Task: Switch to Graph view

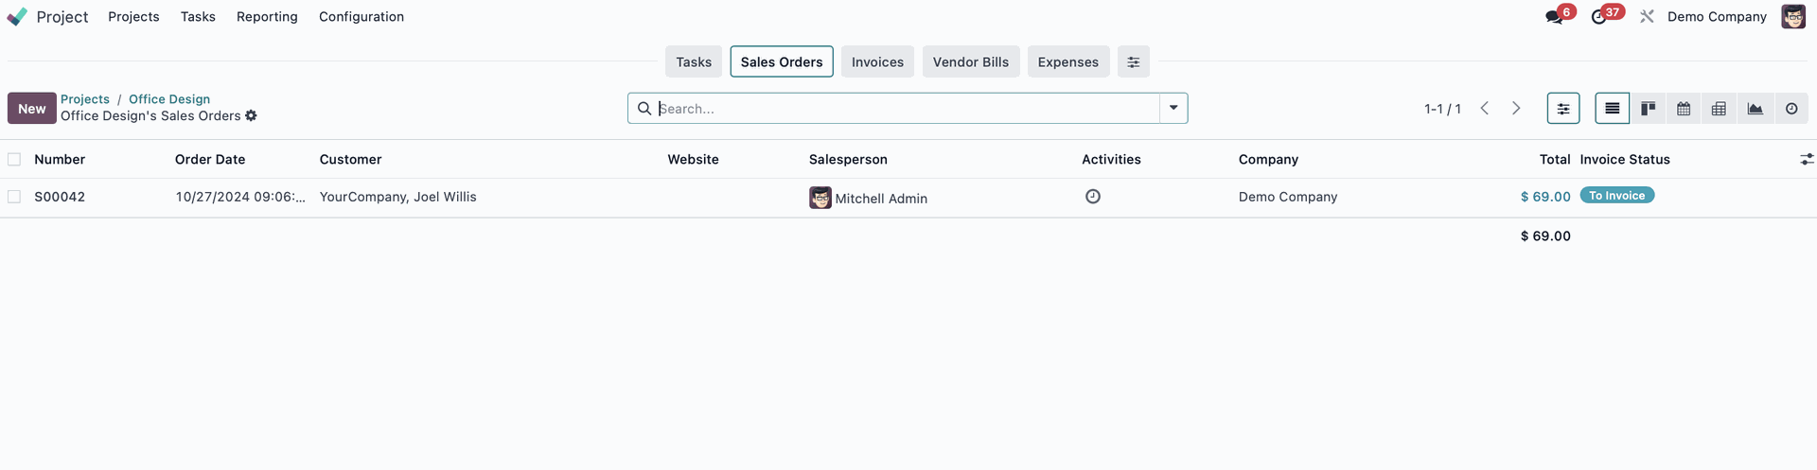Action: pos(1755,109)
